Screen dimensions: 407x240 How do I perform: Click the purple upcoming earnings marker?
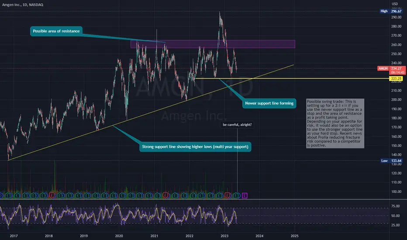pyautogui.click(x=245, y=195)
